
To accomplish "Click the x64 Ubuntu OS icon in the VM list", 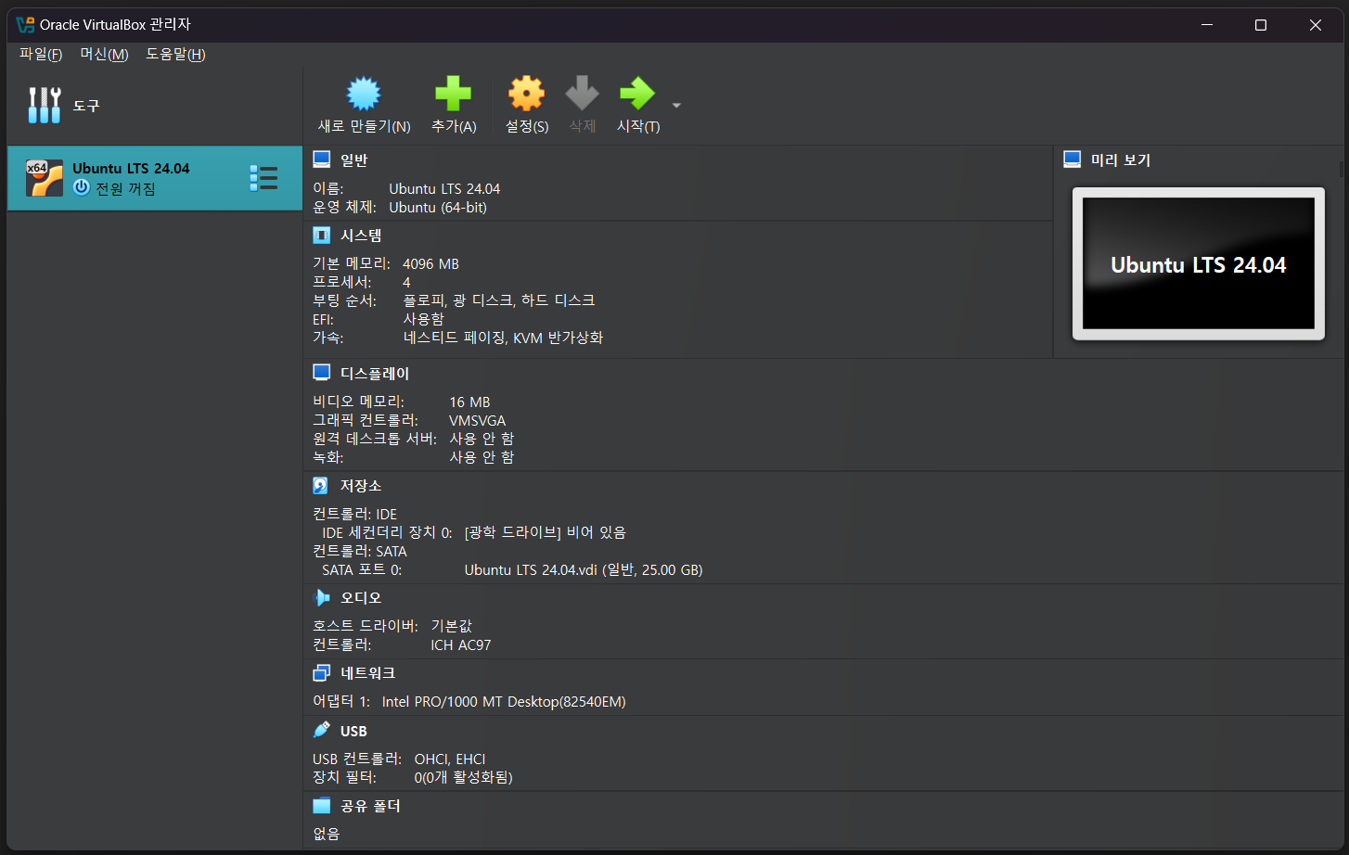I will 44,178.
